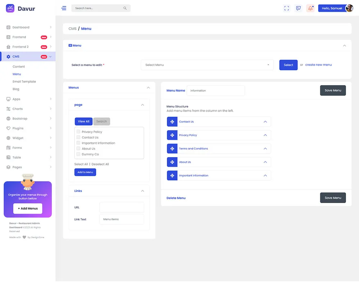
Task: Open Blog in CMS submenu
Action: point(16,89)
